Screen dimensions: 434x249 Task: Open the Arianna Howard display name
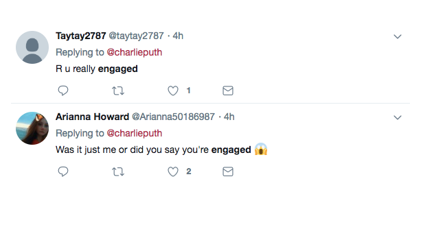click(x=92, y=117)
